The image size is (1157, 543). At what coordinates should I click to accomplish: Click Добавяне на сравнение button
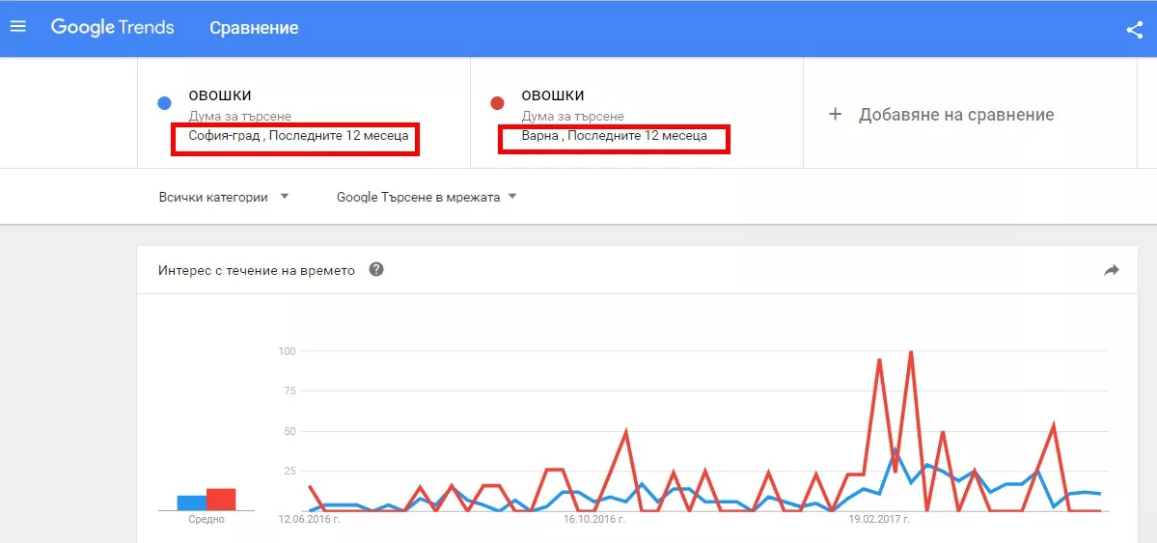tap(955, 115)
